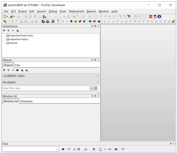Open the All objects filter dropdown
Viewport: 177px width, 153px height.
tap(98, 82)
